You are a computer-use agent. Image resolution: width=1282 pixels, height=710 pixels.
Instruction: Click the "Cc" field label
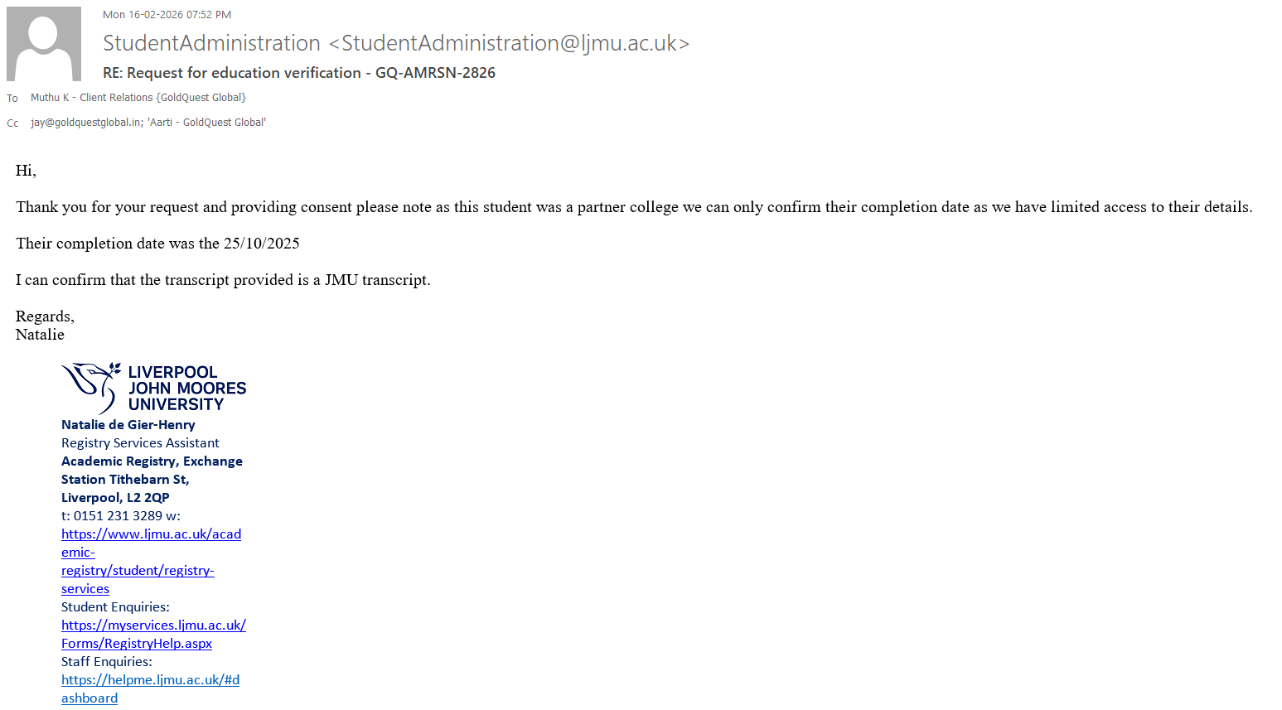coord(12,123)
